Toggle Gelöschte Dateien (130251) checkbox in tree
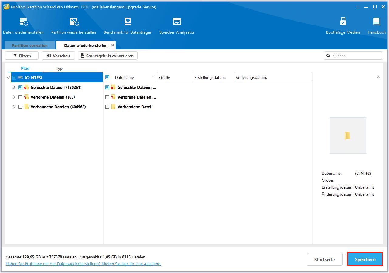The image size is (389, 273). click(20, 87)
